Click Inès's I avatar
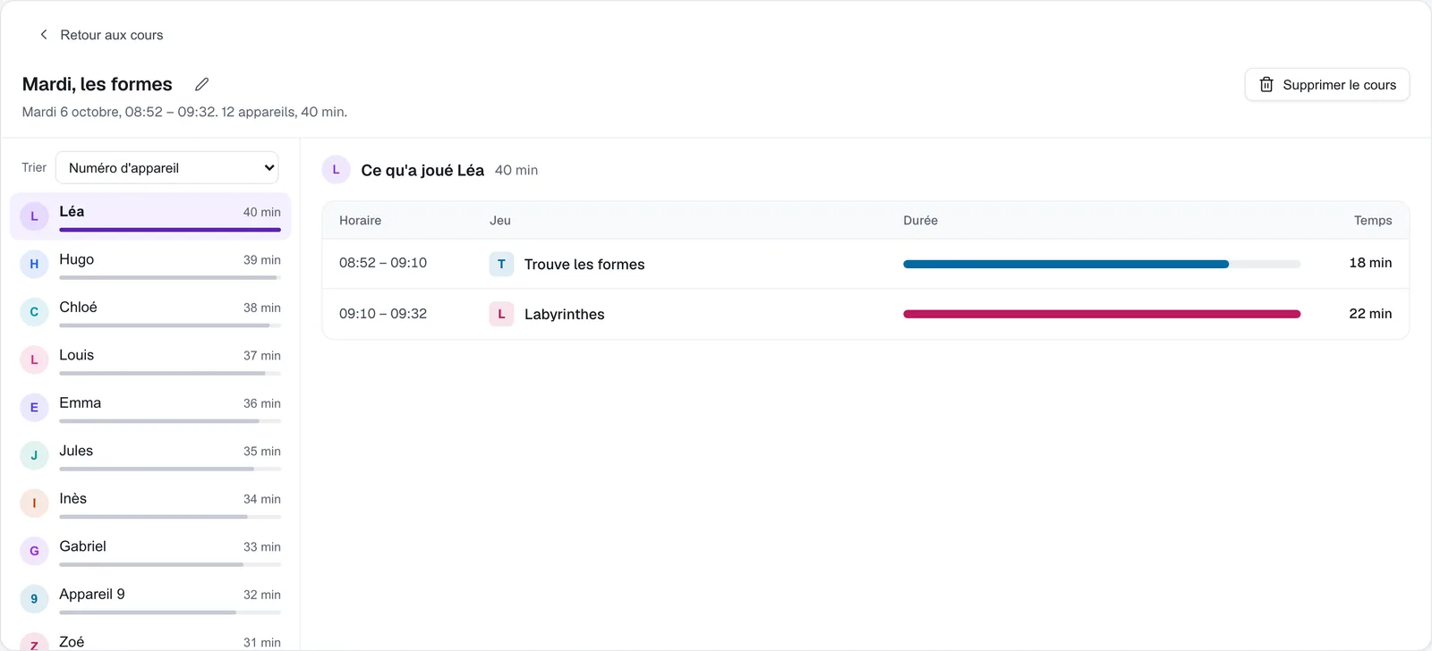The width and height of the screenshot is (1432, 651). point(34,503)
